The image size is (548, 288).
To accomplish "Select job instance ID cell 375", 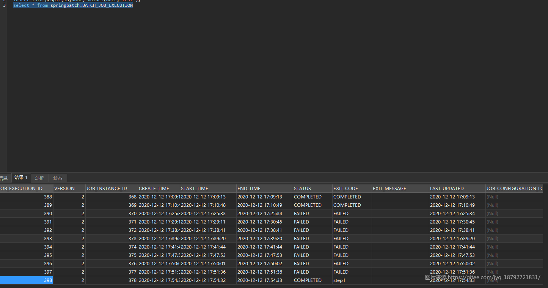I will pos(111,255).
